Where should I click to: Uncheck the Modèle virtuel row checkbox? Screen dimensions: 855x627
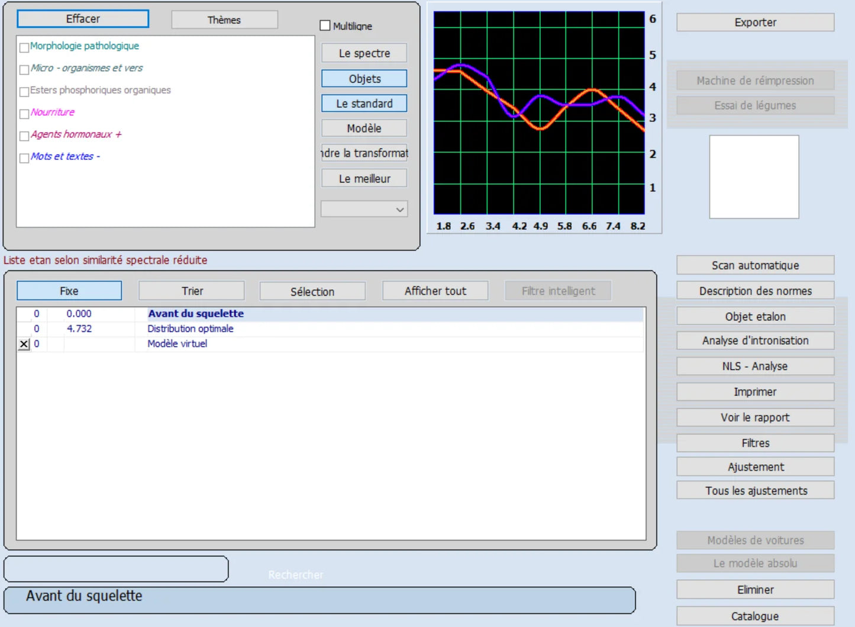24,344
